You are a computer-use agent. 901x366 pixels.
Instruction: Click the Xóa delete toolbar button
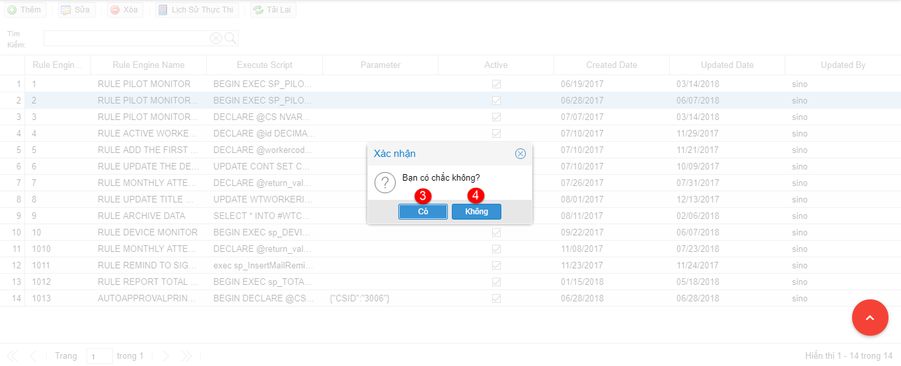pyautogui.click(x=124, y=10)
